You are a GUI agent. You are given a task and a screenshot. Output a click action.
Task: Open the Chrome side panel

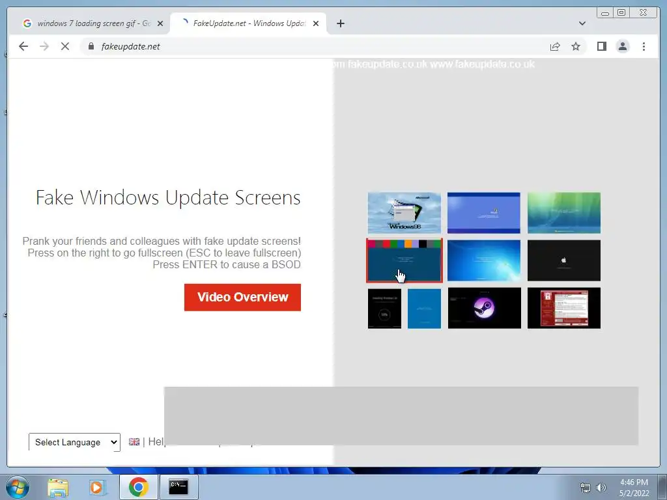601,46
